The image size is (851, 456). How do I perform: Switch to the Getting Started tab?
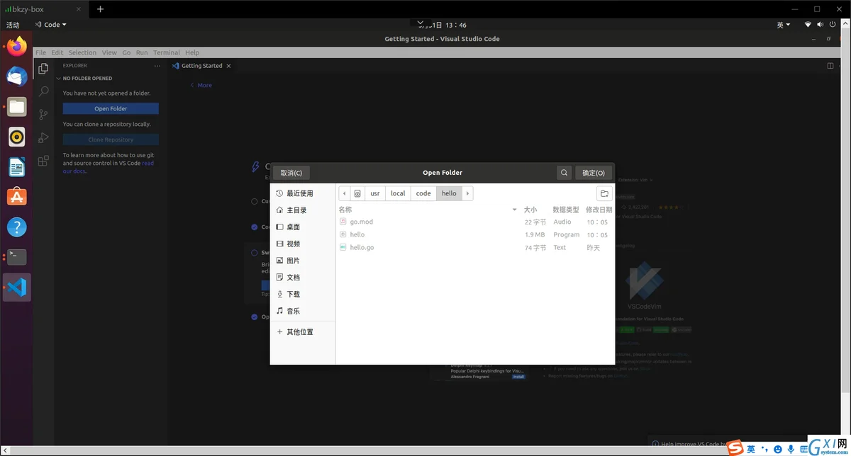(x=202, y=66)
